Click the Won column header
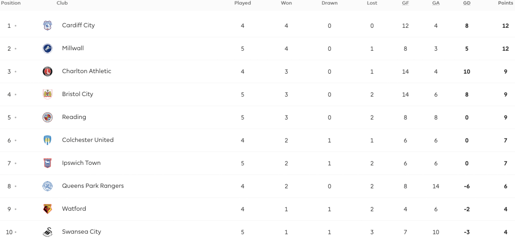 [x=286, y=3]
